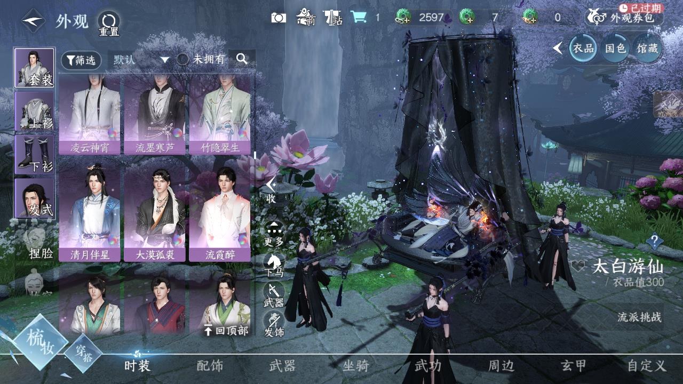Toggle 武器 weapon display

point(274,295)
